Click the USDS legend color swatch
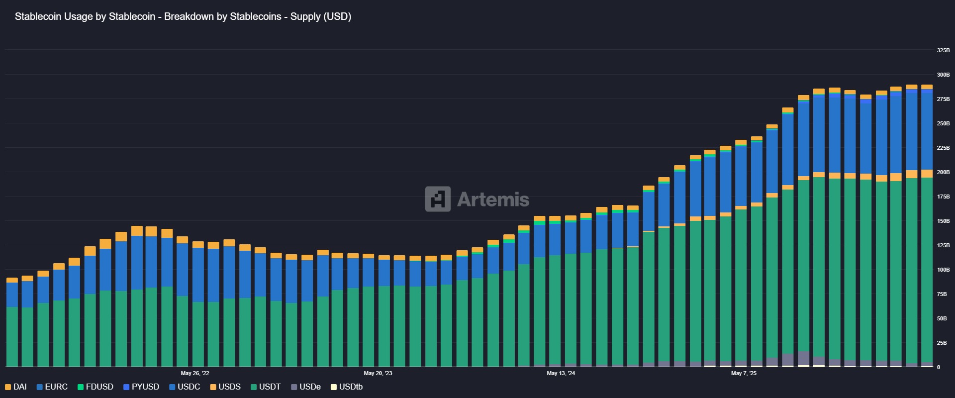The height and width of the screenshot is (398, 955). [213, 387]
